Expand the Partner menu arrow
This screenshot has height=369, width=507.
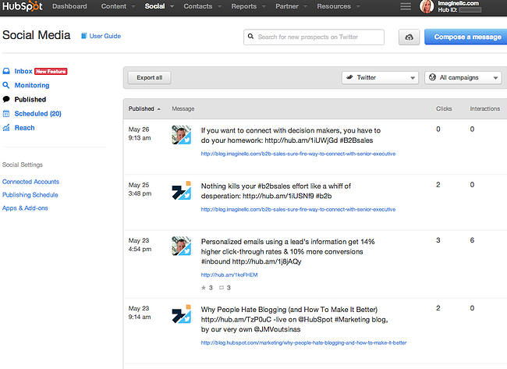306,6
